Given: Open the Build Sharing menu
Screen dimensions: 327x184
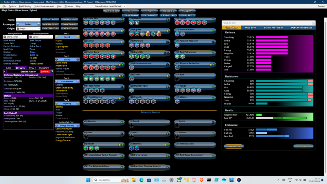Looking at the screenshot, I should pyautogui.click(x=25, y=6).
